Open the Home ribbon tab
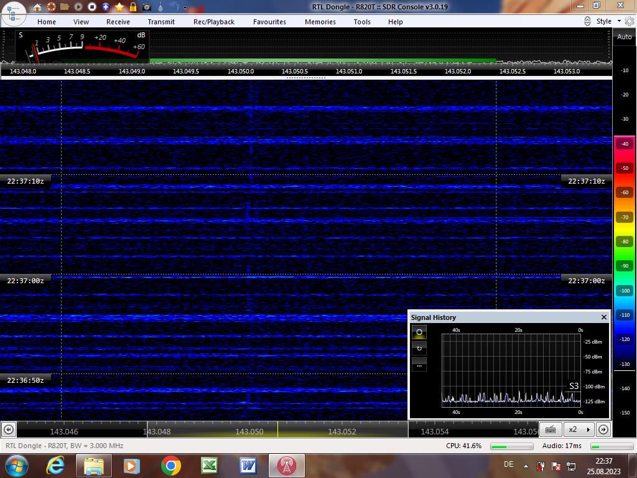This screenshot has width=637, height=478. pos(47,22)
